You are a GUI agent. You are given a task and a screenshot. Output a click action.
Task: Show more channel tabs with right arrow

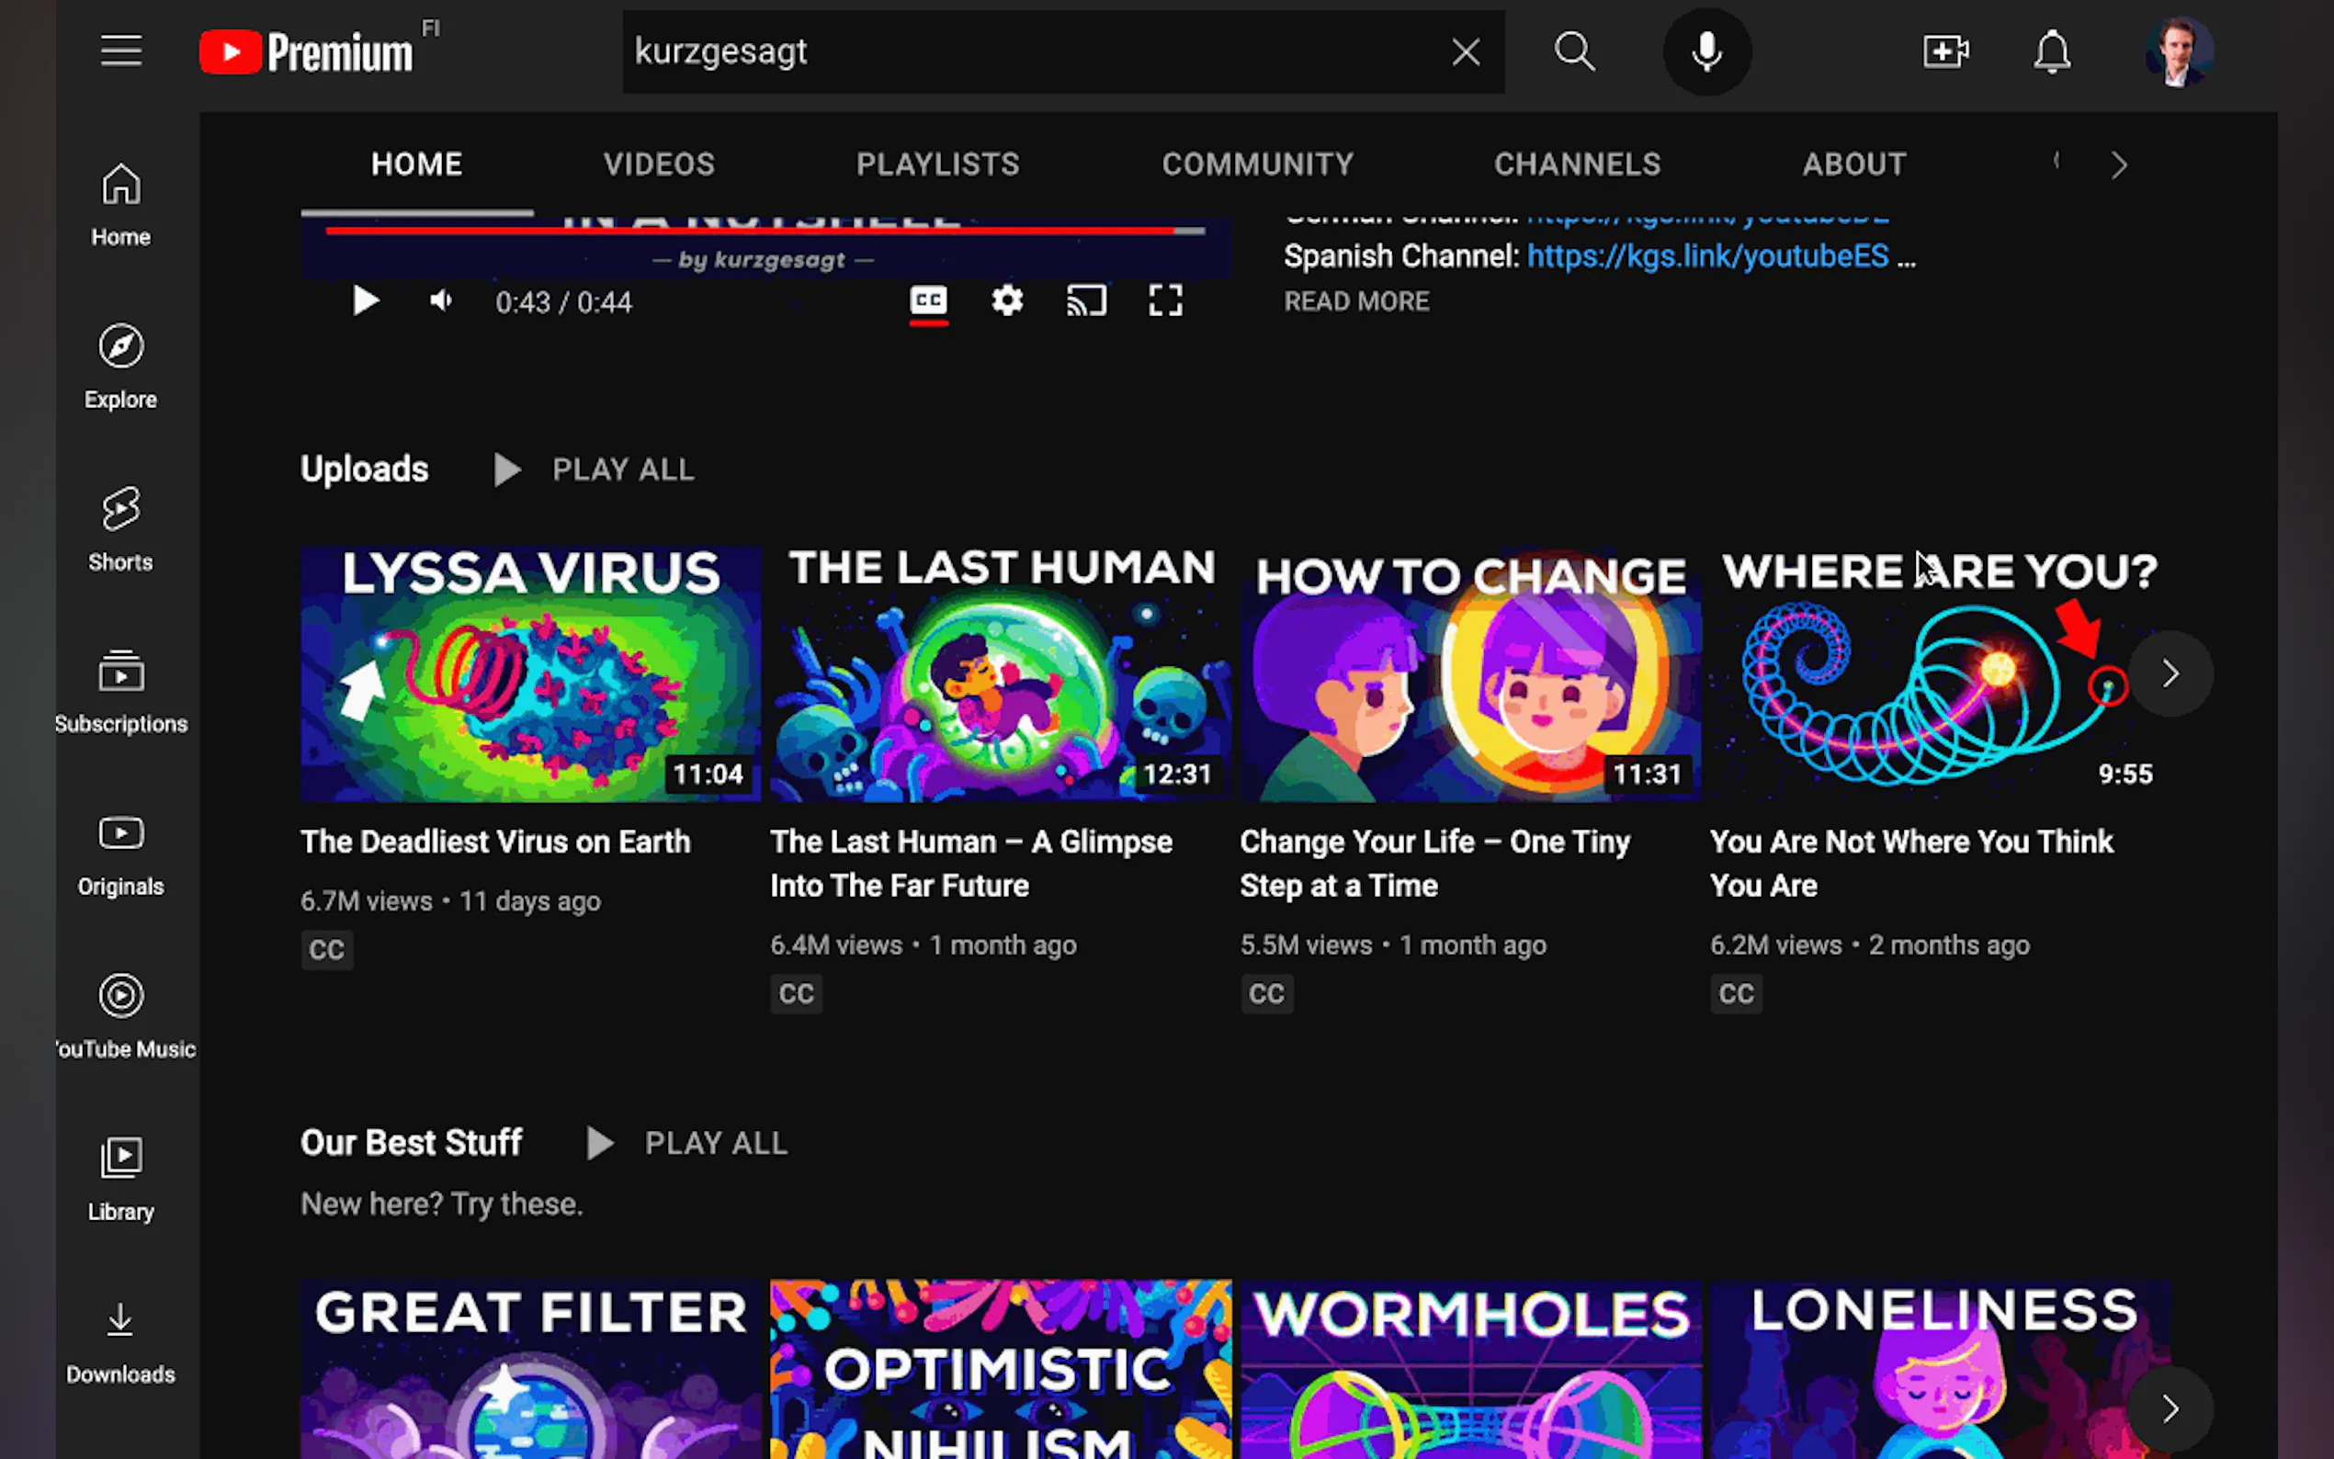(x=2118, y=165)
